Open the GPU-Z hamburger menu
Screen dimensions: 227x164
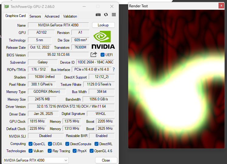(x=114, y=15)
